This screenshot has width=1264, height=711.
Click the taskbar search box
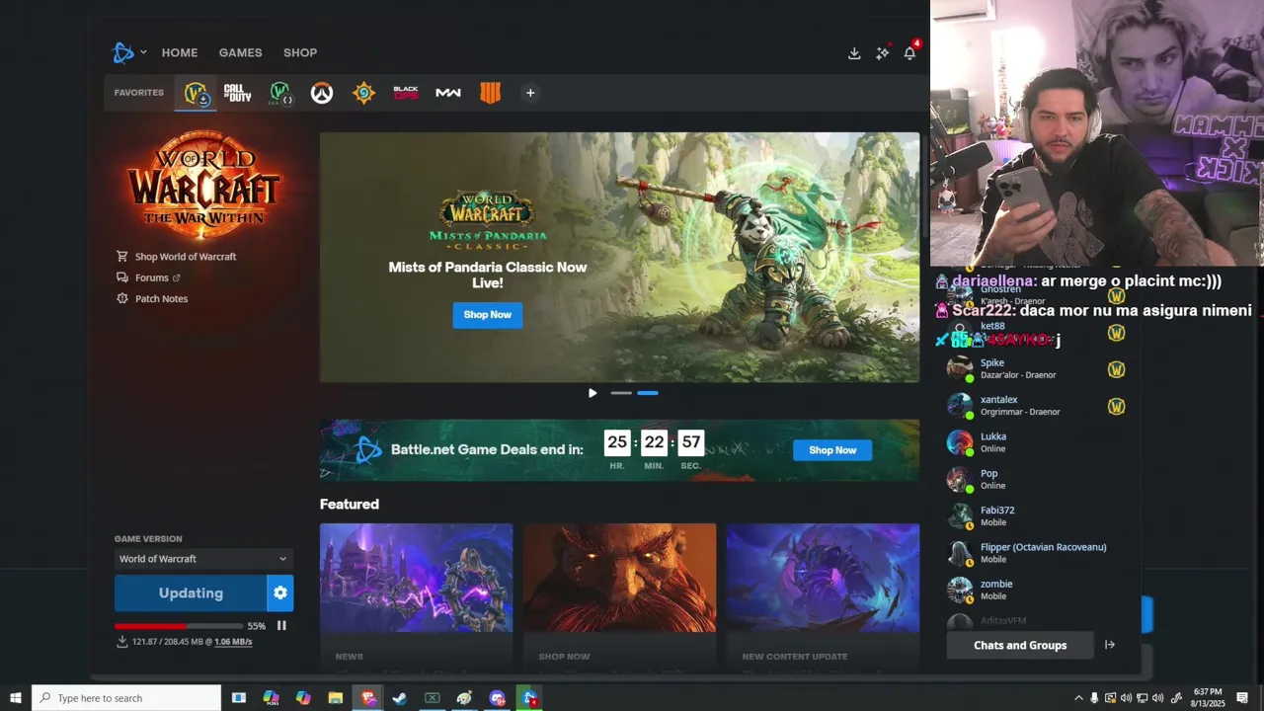click(x=126, y=698)
